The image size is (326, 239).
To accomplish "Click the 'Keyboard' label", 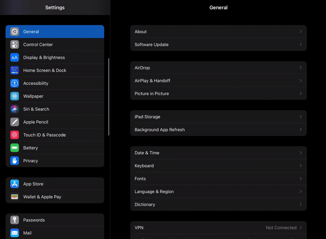I will coord(144,165).
